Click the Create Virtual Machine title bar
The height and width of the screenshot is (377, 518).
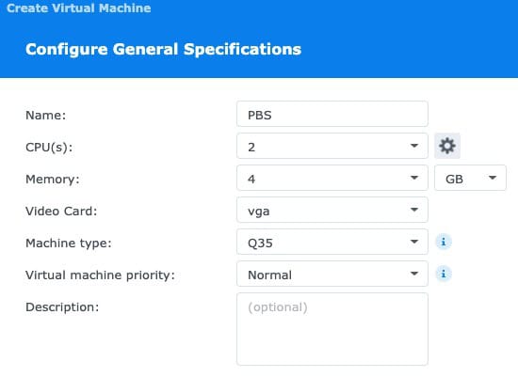(78, 8)
